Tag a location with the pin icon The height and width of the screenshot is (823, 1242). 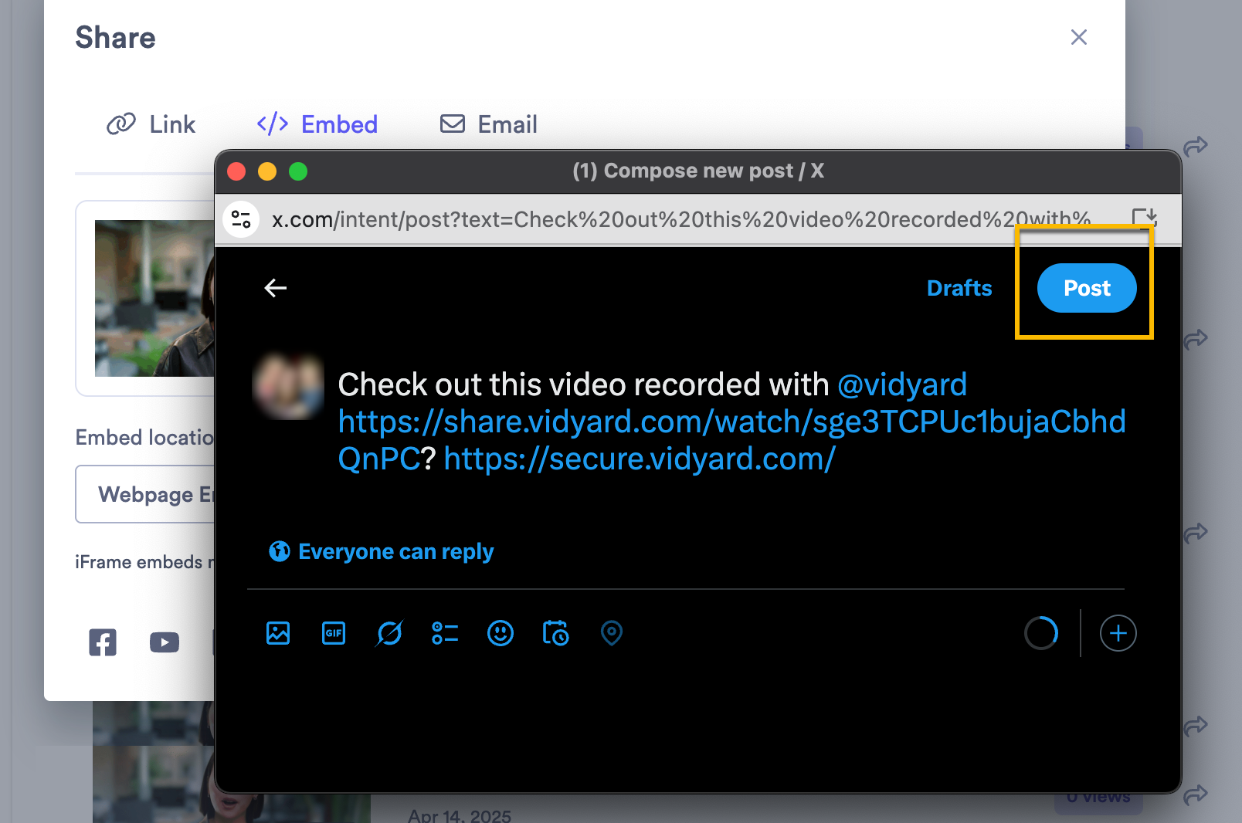pos(612,633)
